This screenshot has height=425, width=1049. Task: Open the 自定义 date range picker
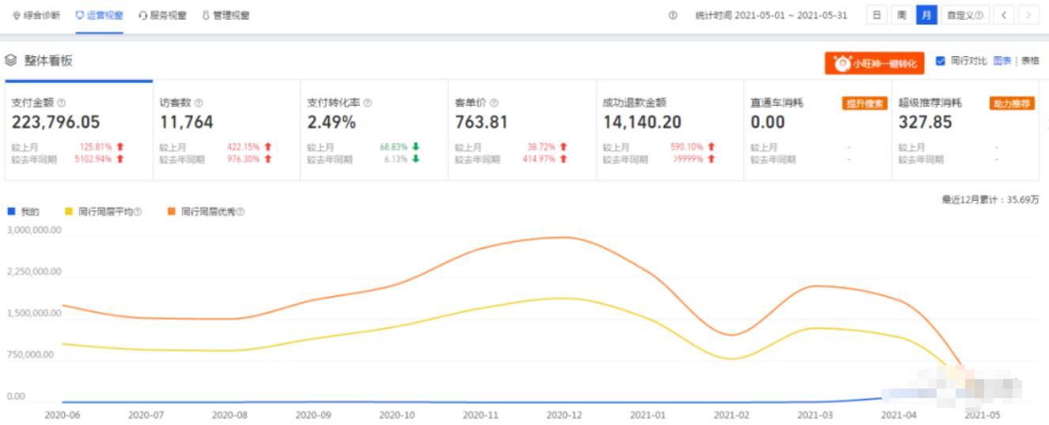click(964, 15)
